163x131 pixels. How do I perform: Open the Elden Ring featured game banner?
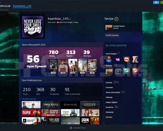coord(70,105)
